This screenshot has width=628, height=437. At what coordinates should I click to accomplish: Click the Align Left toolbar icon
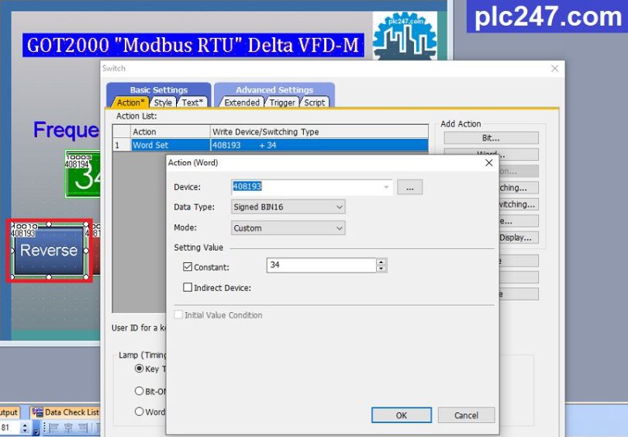pos(54,428)
